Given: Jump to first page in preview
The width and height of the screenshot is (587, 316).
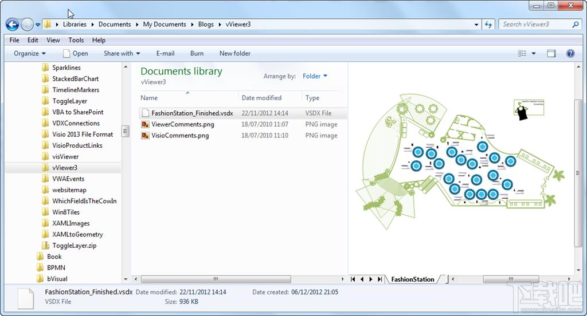Looking at the screenshot, I should click(353, 279).
